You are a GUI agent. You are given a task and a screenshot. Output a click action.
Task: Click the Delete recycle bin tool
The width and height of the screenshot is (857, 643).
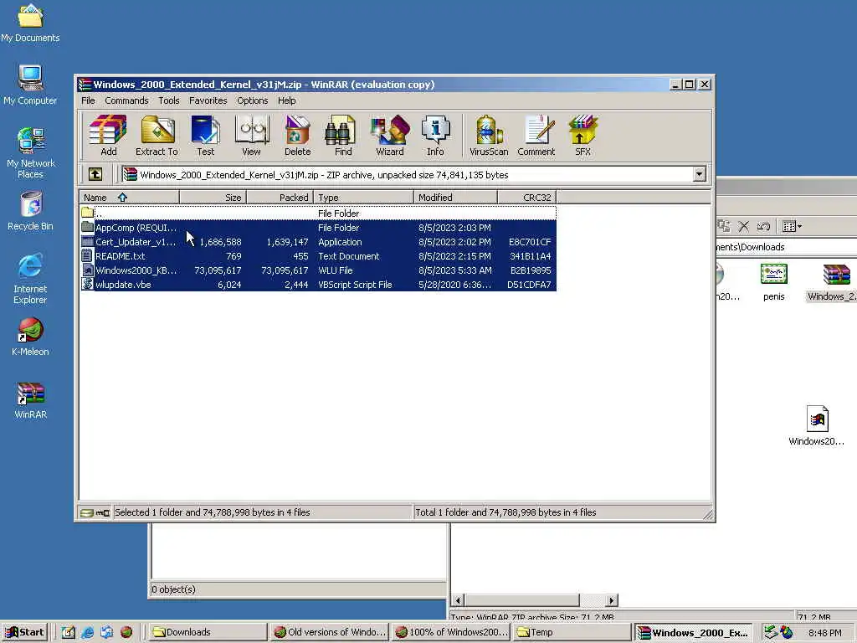pyautogui.click(x=297, y=136)
